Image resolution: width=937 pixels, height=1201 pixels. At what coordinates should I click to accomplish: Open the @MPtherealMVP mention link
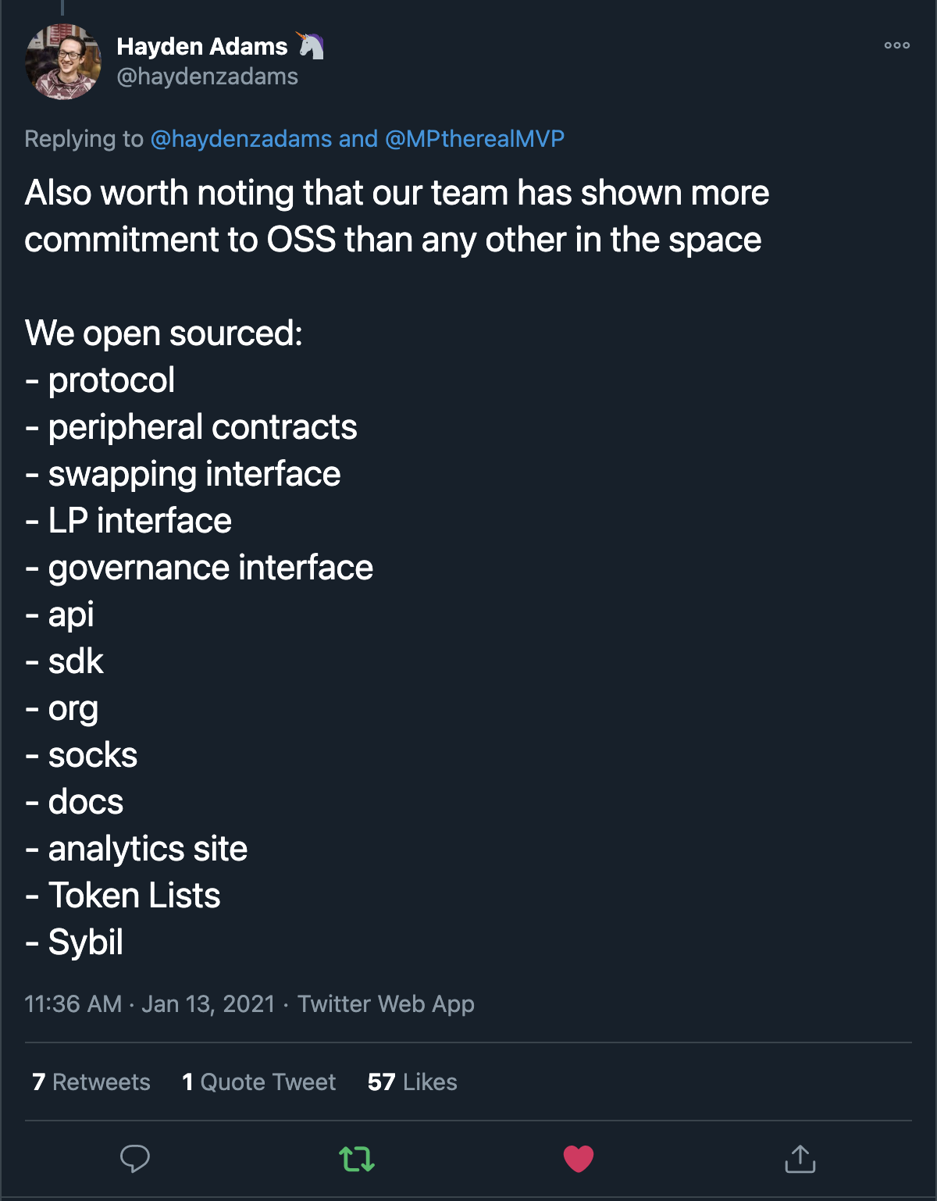pos(474,139)
